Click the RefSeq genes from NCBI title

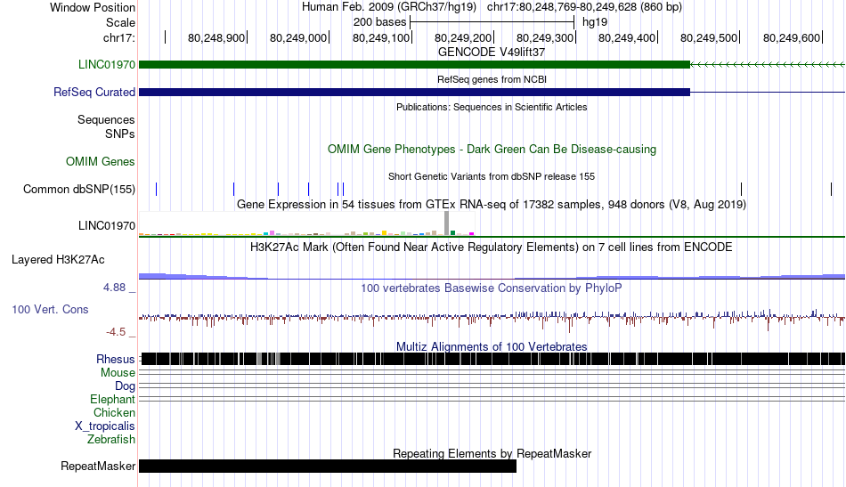(x=492, y=80)
